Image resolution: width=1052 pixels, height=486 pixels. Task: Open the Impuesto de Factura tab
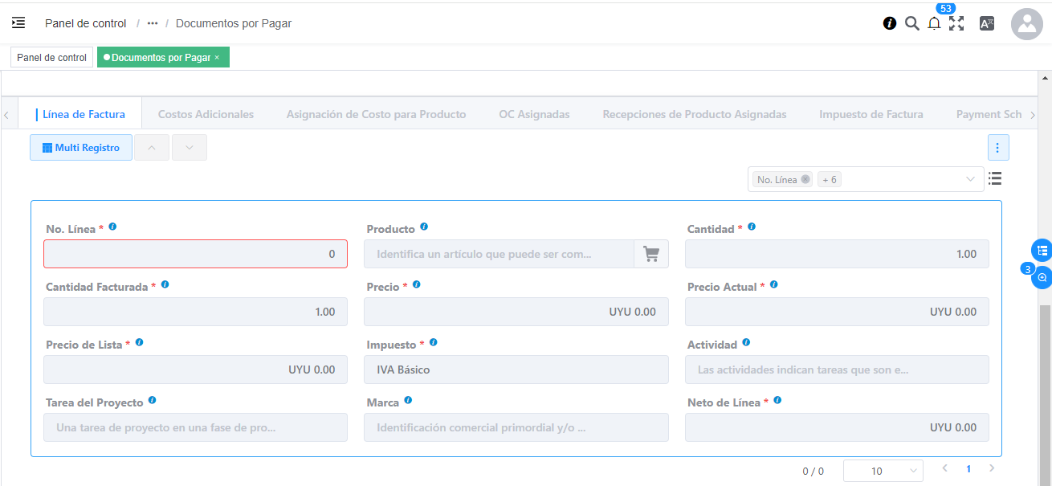[871, 114]
